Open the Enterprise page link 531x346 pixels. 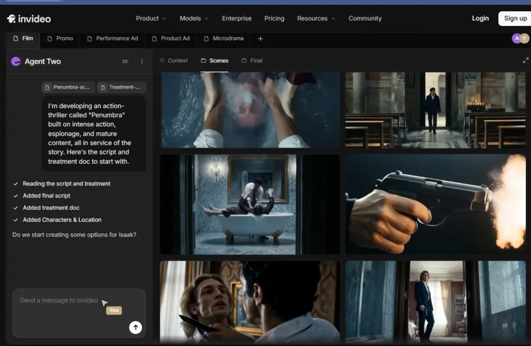click(x=236, y=18)
